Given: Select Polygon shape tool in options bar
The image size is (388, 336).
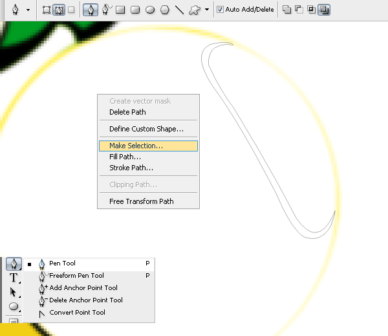Looking at the screenshot, I should pyautogui.click(x=165, y=10).
